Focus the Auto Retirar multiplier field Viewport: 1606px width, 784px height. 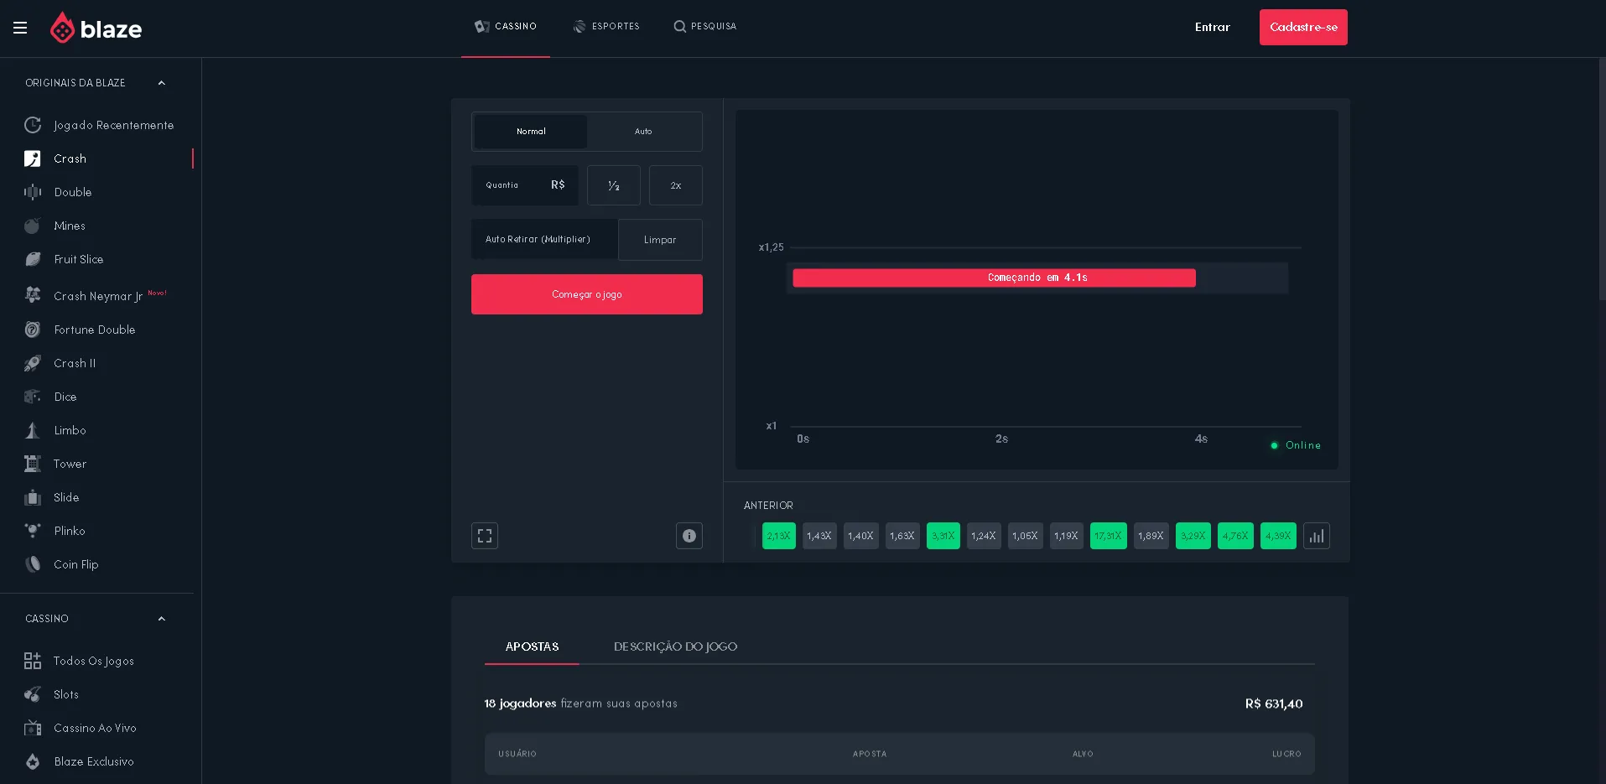tap(544, 240)
